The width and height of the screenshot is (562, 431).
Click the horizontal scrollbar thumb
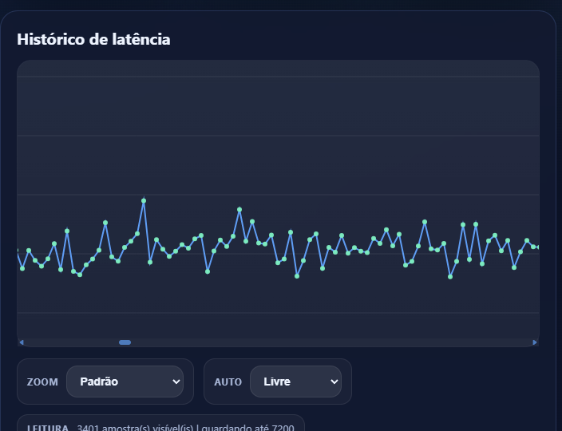pos(125,342)
